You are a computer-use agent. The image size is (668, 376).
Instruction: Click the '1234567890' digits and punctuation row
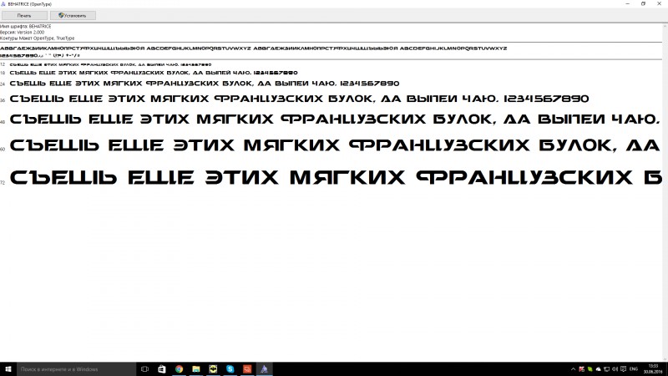pyautogui.click(x=40, y=55)
